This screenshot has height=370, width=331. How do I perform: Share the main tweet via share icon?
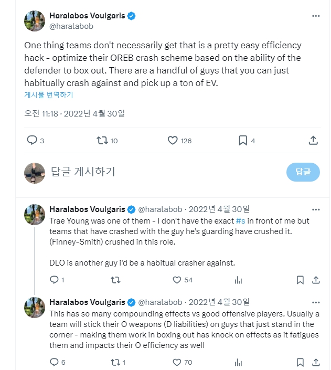pyautogui.click(x=313, y=140)
